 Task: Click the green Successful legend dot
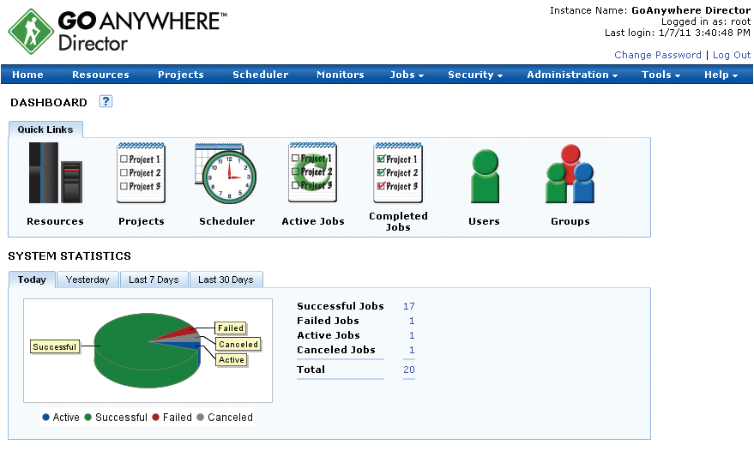tap(88, 418)
